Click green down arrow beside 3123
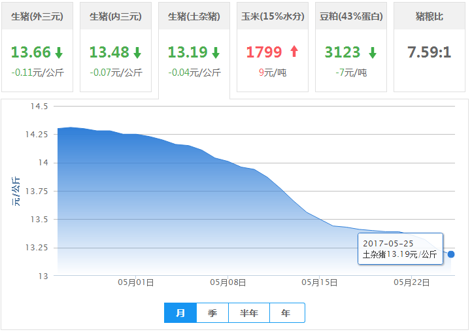This screenshot has width=472, height=334. [373, 52]
